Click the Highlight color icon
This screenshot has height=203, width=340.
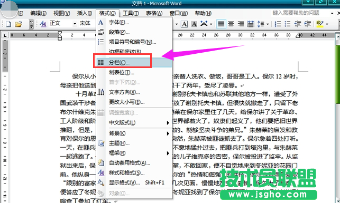(x=320, y=24)
